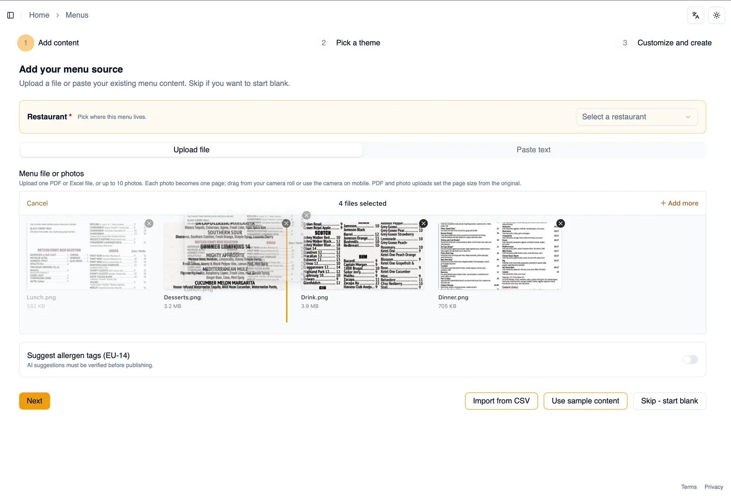Click step 3 Customize and create
Viewport: 731px width, 496px height.
coord(667,43)
